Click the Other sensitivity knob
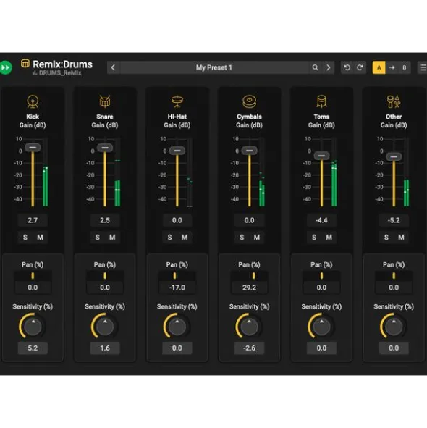 coord(394,327)
